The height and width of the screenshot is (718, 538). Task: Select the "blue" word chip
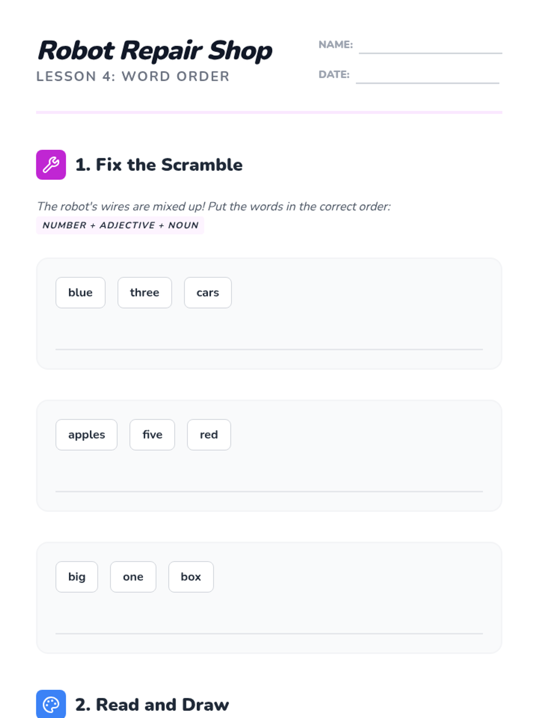[80, 293]
